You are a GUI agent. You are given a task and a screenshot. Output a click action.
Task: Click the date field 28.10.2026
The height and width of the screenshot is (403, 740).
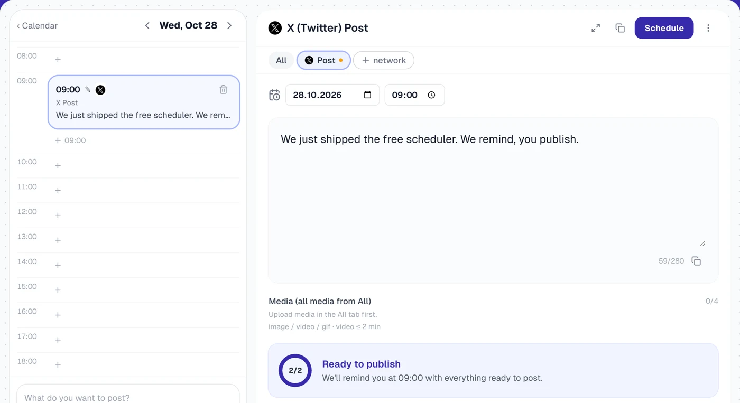tap(332, 95)
